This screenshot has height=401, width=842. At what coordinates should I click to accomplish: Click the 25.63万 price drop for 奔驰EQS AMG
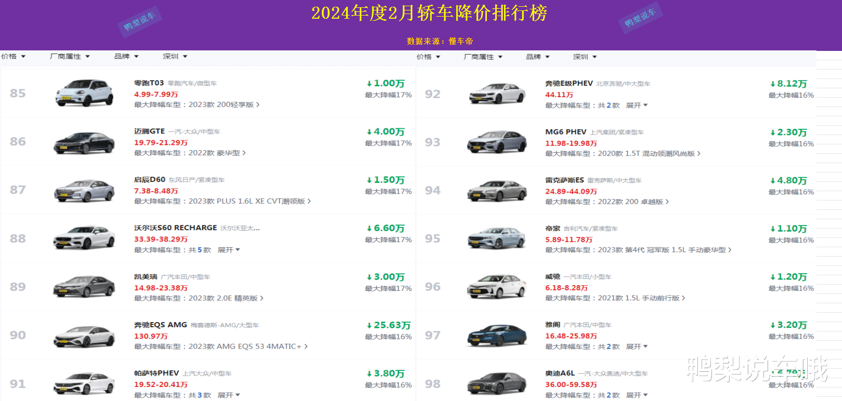click(x=389, y=325)
